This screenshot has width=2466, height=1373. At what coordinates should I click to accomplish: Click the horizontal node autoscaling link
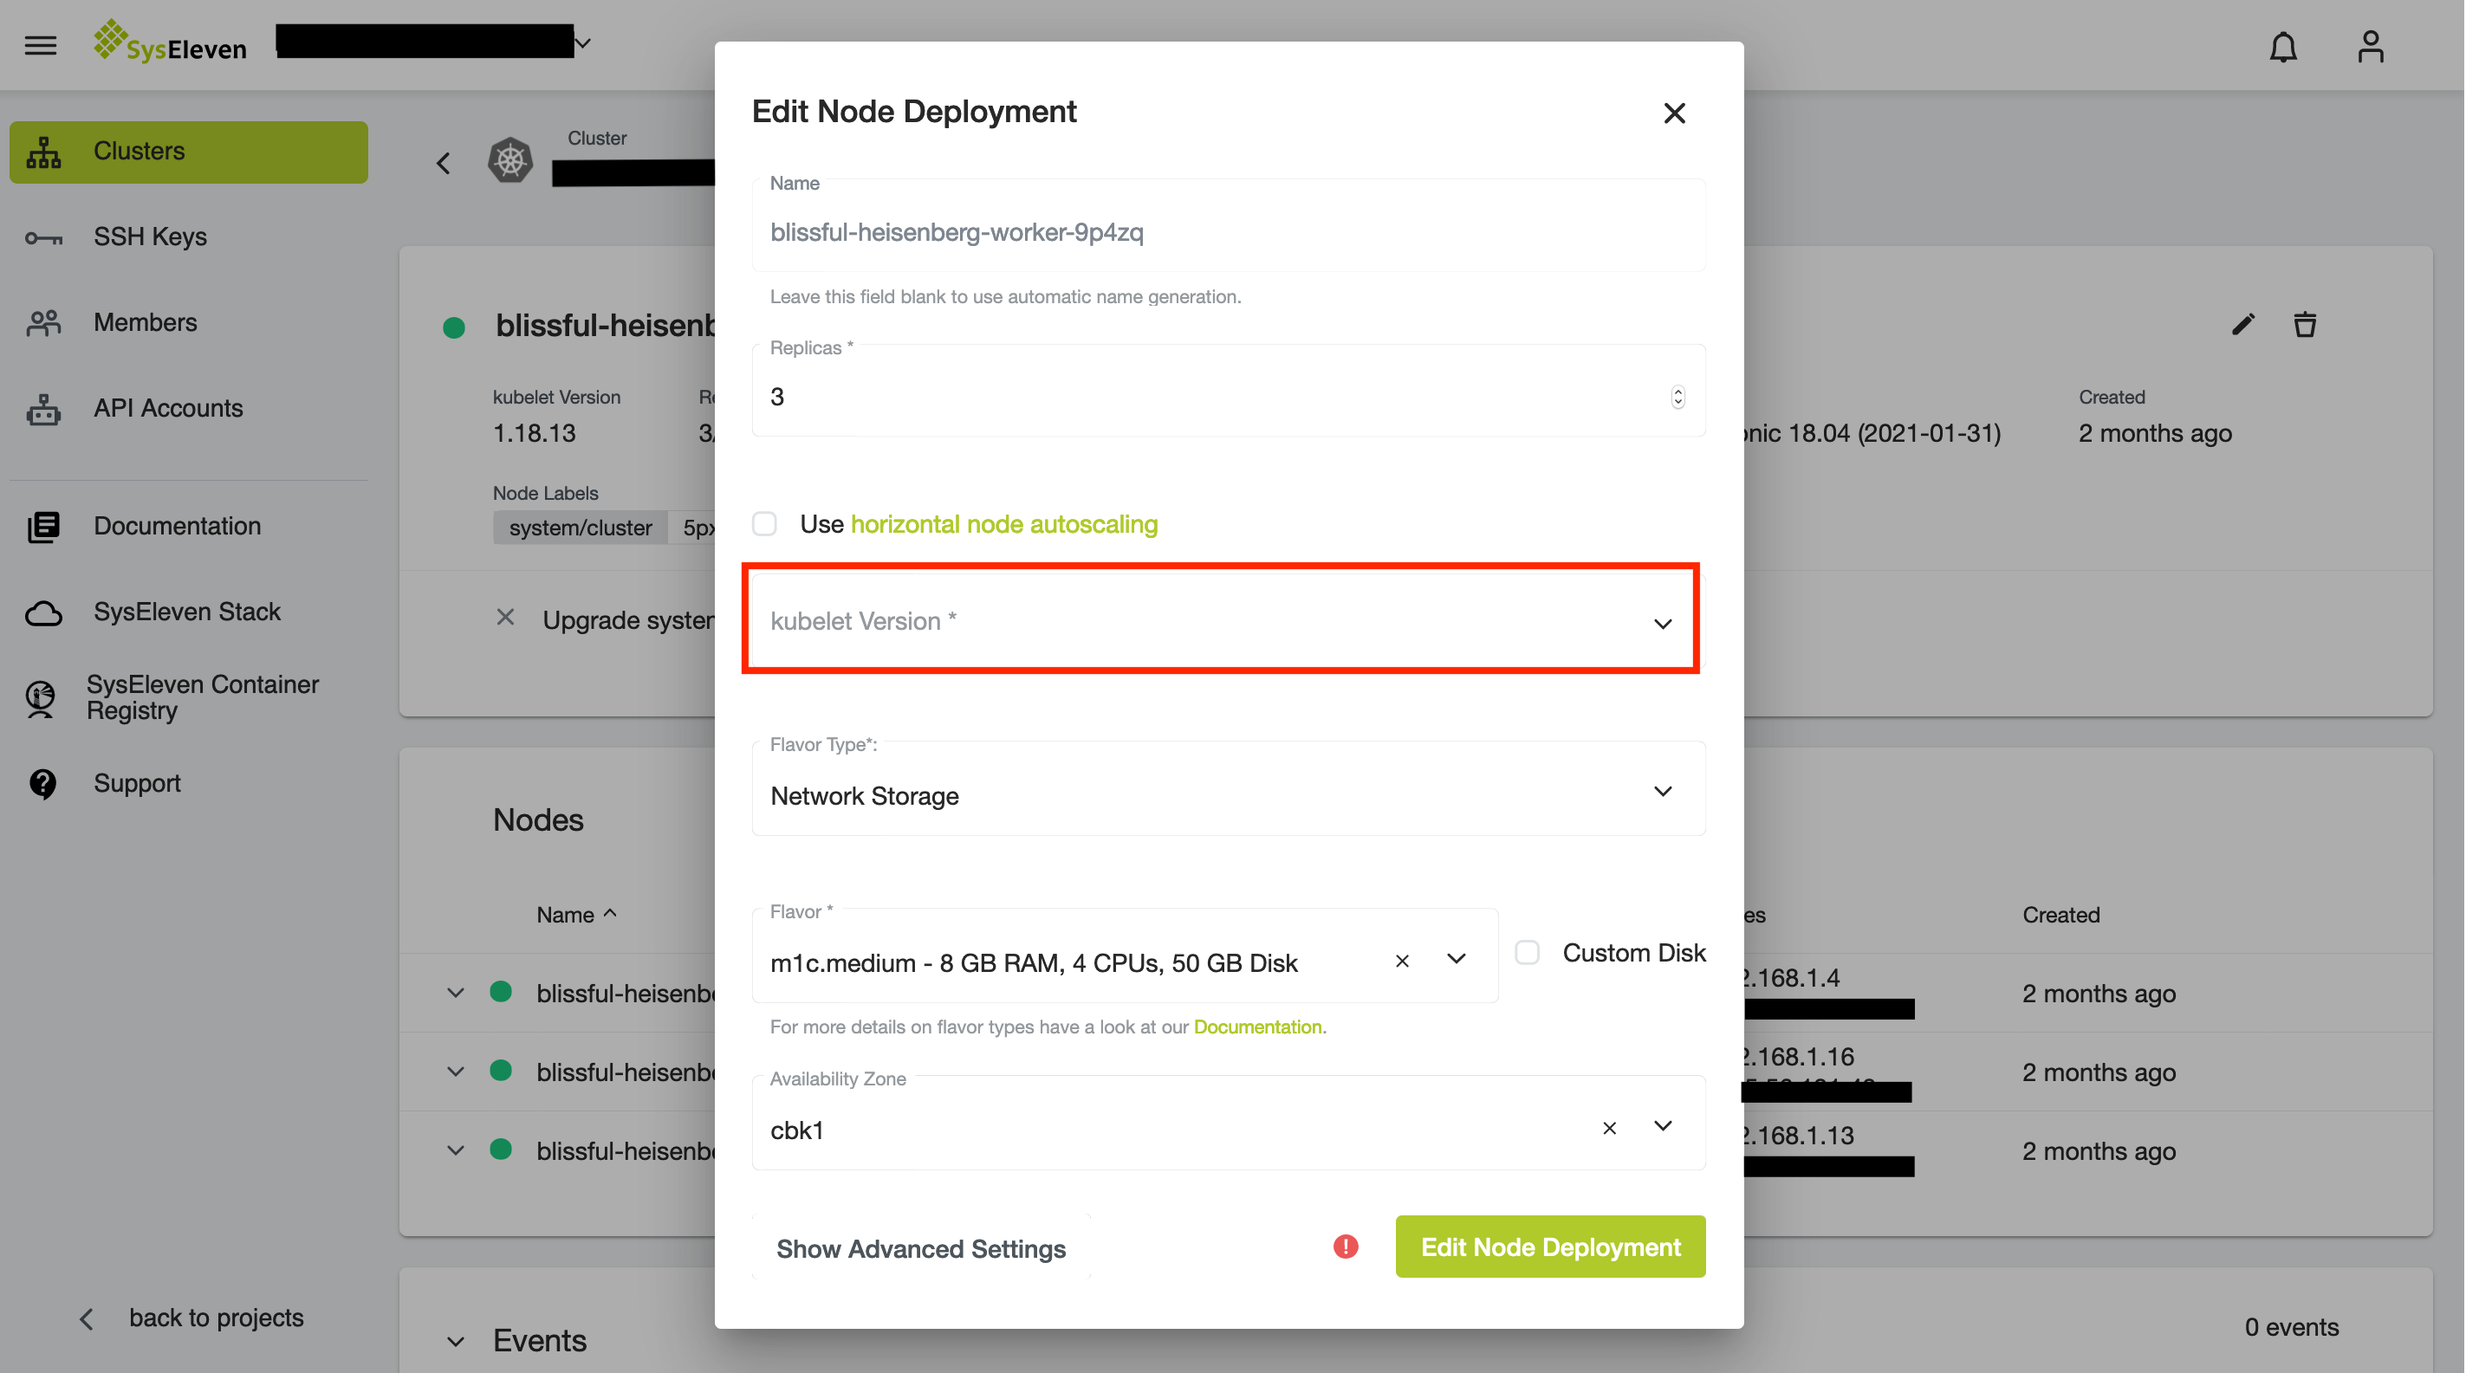click(x=1004, y=523)
